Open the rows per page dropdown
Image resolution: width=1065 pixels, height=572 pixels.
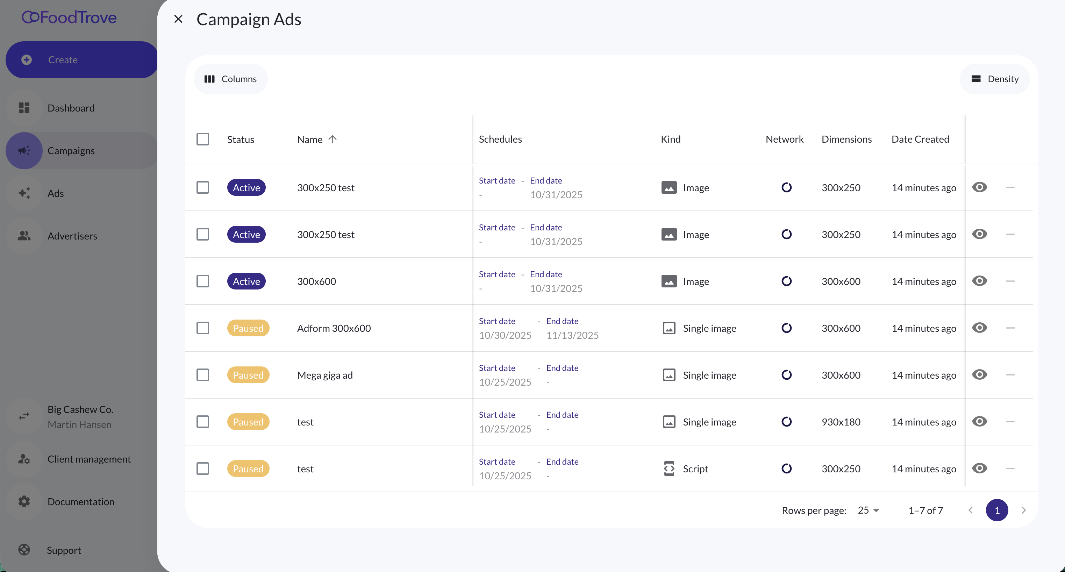(869, 510)
